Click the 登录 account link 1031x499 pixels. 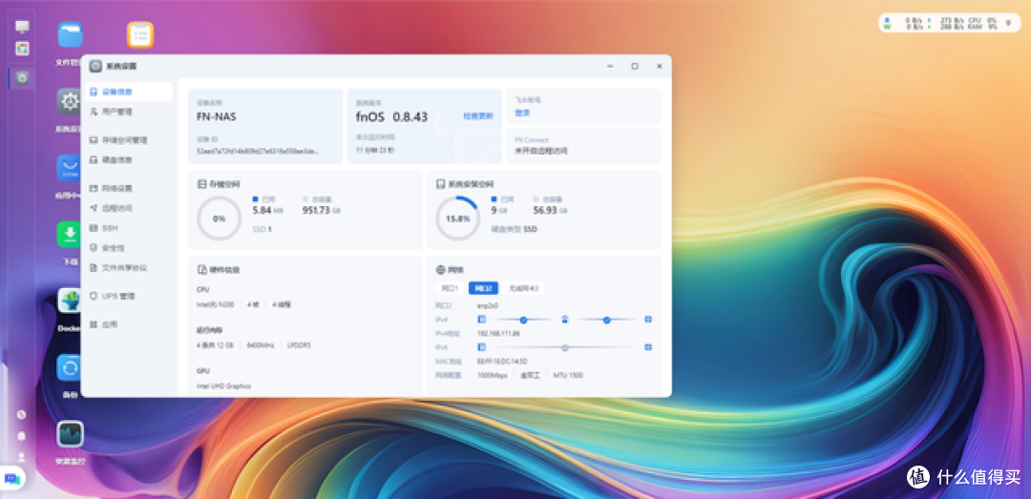point(522,113)
